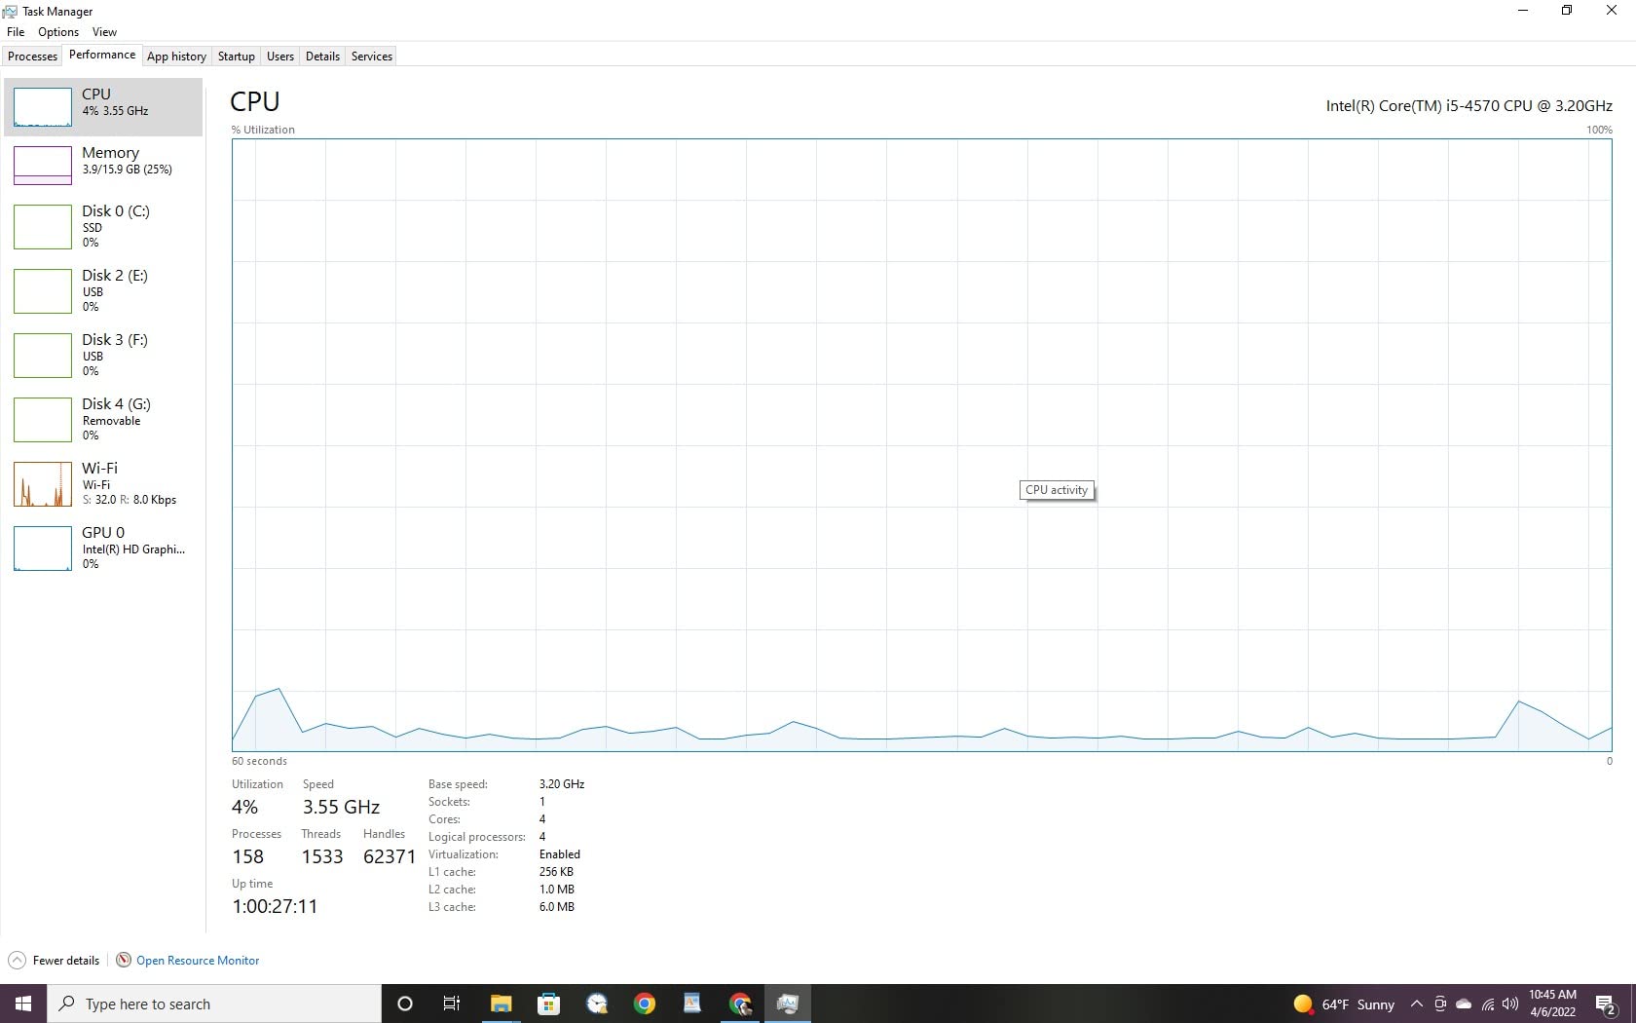The height and width of the screenshot is (1023, 1636).
Task: Launch Google Chrome from the taskbar
Action: point(645,1004)
